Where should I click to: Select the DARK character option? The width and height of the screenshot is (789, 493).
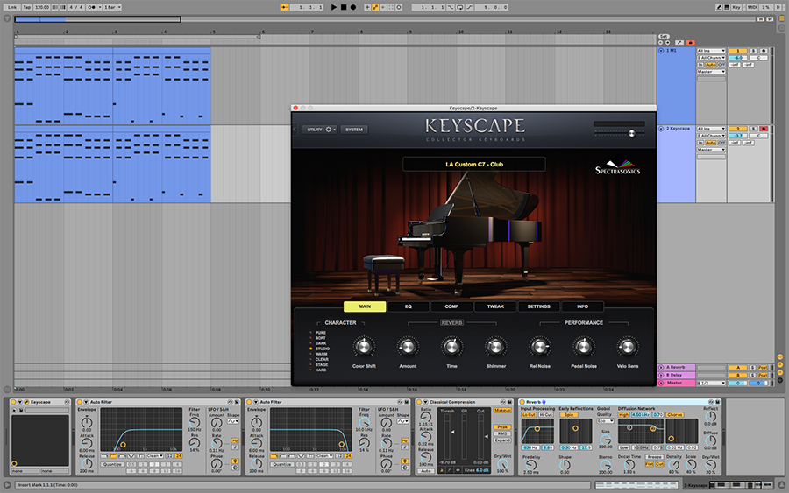(321, 343)
